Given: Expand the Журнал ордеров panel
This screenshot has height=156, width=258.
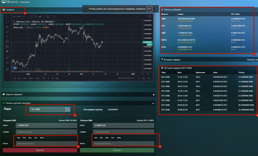Looking at the screenshot, I should (153, 95).
